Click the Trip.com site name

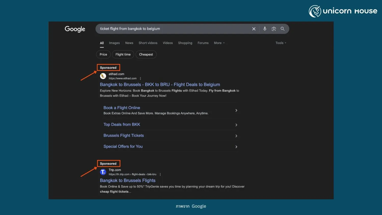115,170
